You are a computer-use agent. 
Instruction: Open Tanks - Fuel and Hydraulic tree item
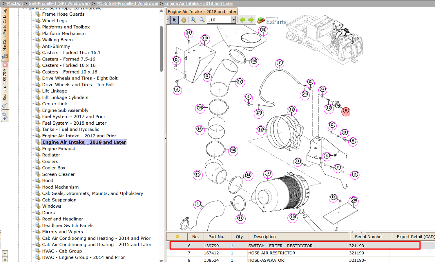click(x=70, y=129)
